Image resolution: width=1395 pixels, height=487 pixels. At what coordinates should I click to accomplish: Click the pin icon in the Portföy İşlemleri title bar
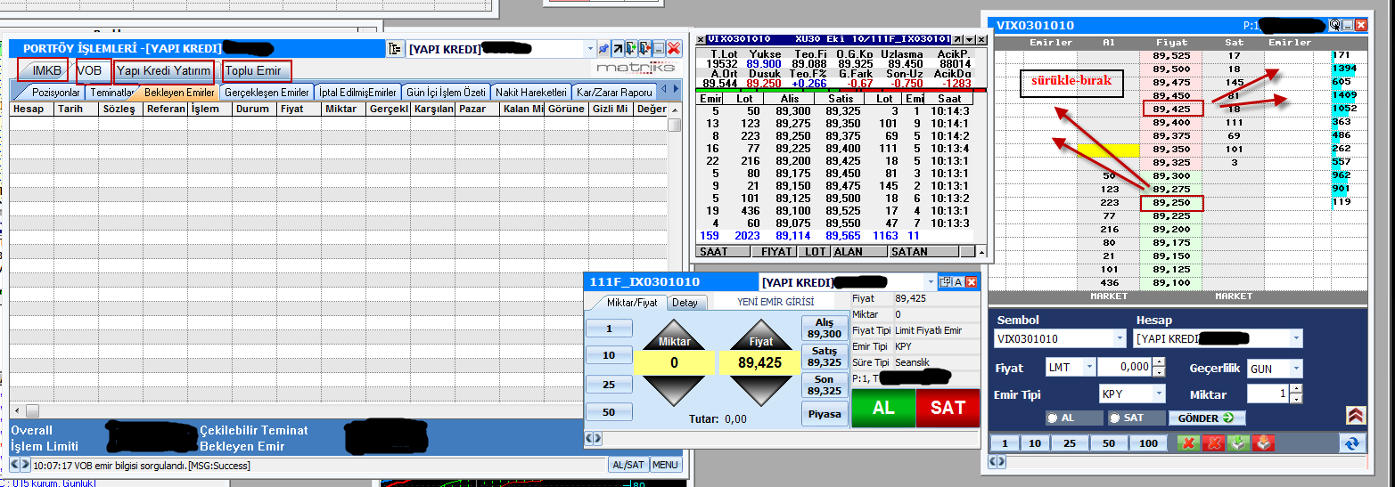pyautogui.click(x=604, y=49)
